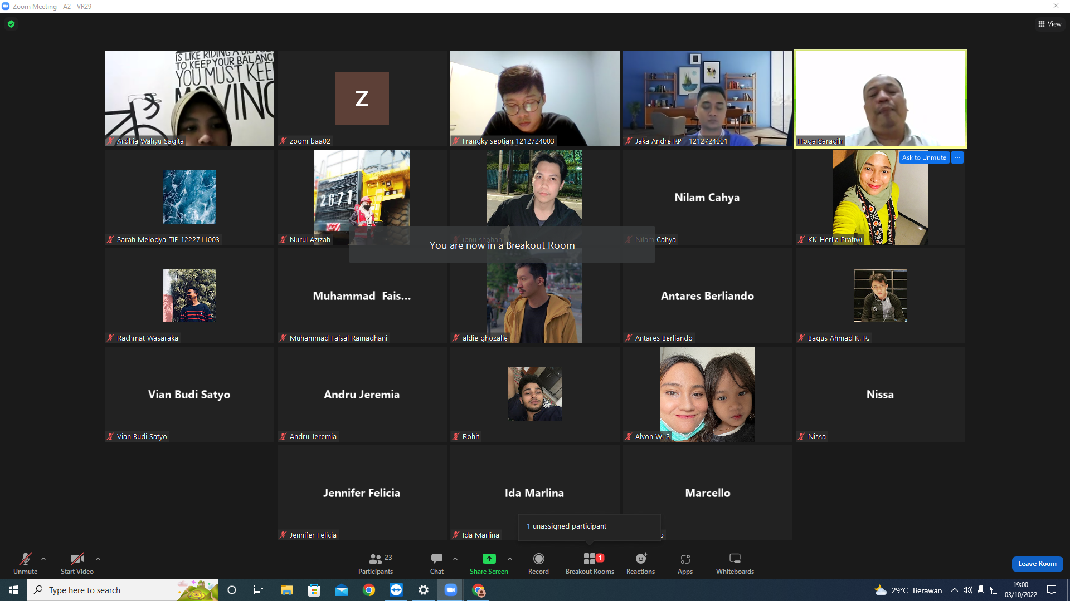
Task: Open the Windows Start menu
Action: (x=13, y=590)
